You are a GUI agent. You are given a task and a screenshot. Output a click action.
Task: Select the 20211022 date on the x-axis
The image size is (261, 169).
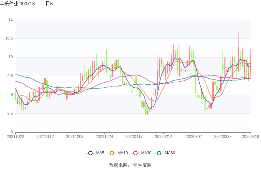[15, 137]
